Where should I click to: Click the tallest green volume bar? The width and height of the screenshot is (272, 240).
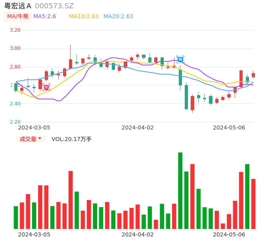coord(180,190)
